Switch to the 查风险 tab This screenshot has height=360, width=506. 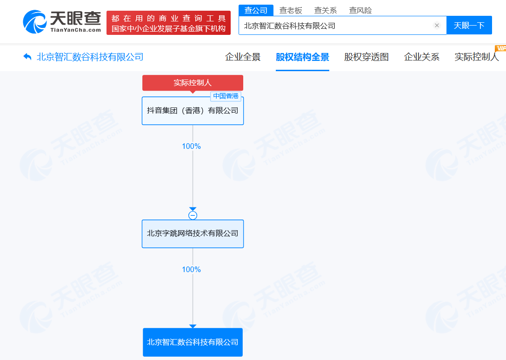point(360,10)
